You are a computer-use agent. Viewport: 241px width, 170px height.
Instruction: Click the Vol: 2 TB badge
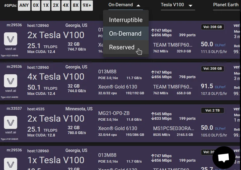click(x=212, y=110)
